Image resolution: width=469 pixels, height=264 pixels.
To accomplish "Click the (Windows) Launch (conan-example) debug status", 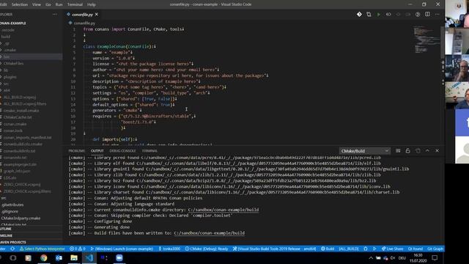I will tap(122, 249).
